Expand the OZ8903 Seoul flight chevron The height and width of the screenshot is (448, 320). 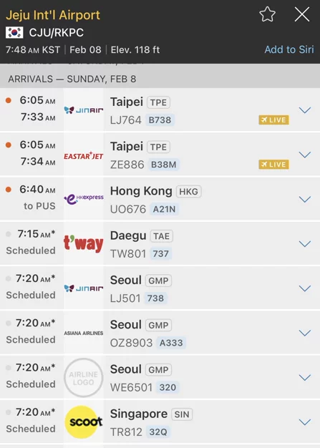[304, 333]
